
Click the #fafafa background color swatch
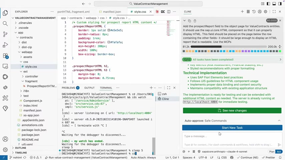point(109,42)
